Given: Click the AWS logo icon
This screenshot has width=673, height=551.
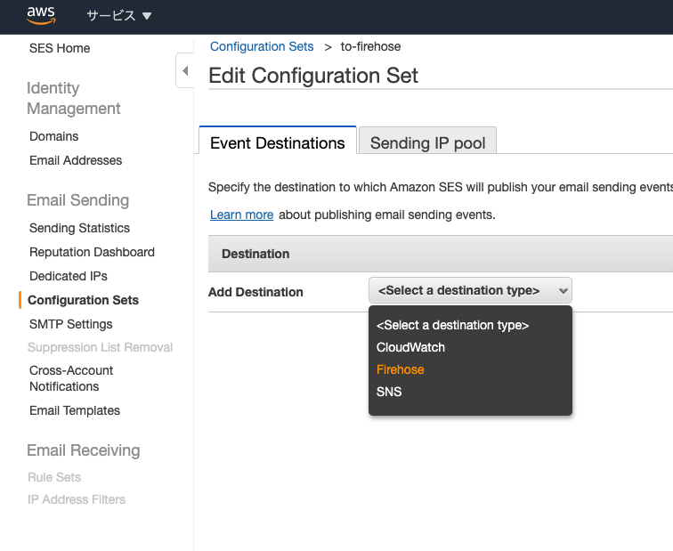Looking at the screenshot, I should [x=41, y=15].
